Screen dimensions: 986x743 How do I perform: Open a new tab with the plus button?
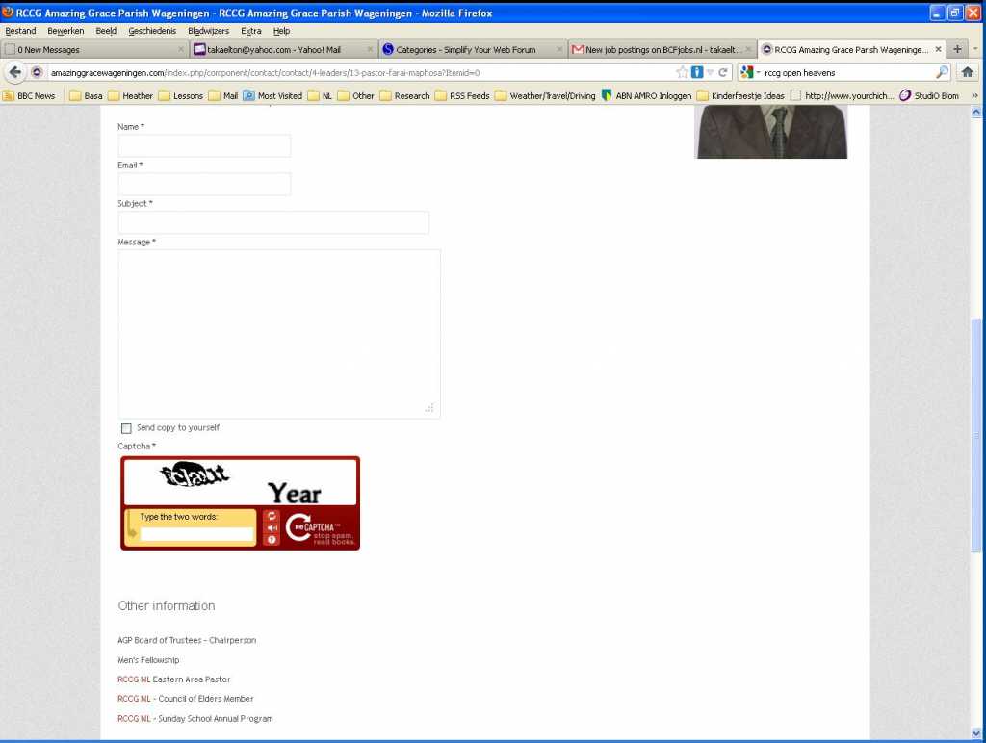click(957, 49)
